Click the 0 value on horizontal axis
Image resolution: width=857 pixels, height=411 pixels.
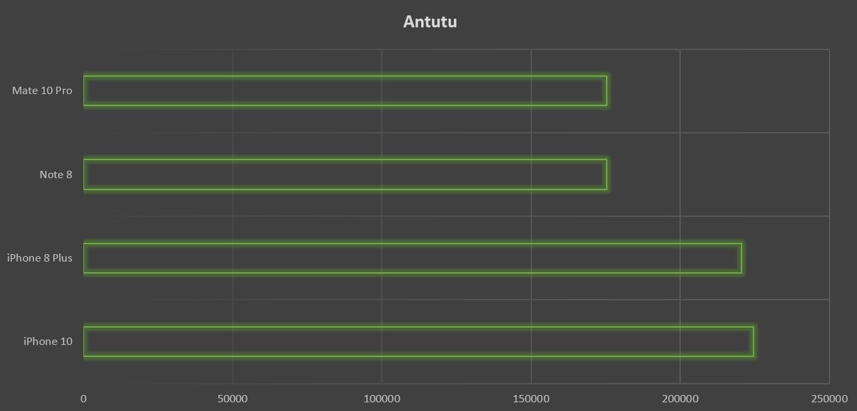pyautogui.click(x=83, y=399)
